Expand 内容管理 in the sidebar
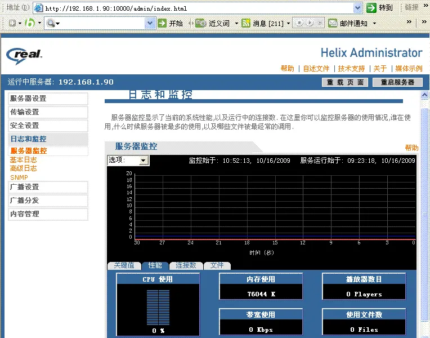 [x=48, y=214]
